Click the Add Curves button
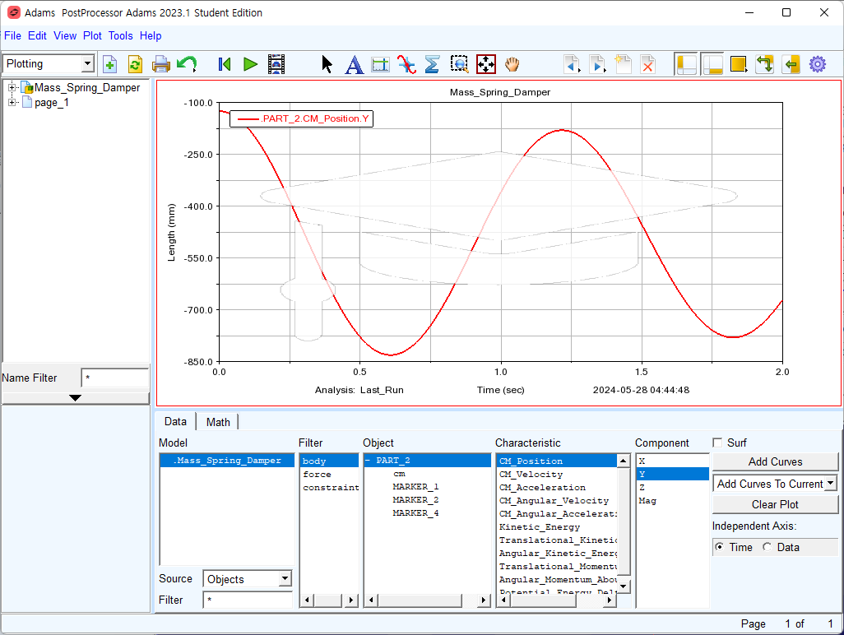This screenshot has width=844, height=635. (x=775, y=461)
